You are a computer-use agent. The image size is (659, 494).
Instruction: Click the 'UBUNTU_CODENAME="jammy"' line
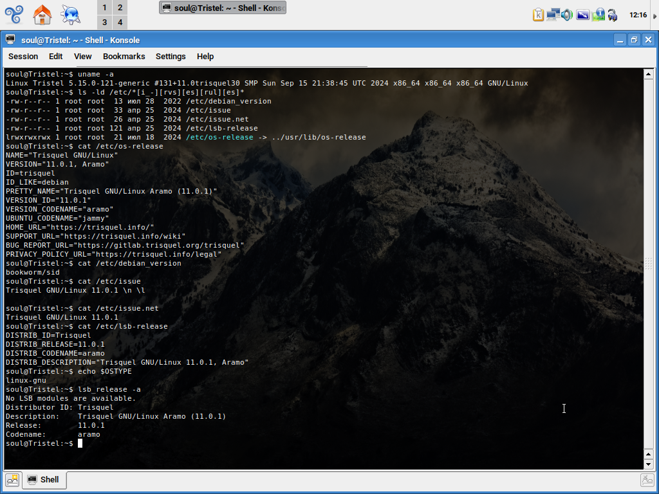point(57,218)
